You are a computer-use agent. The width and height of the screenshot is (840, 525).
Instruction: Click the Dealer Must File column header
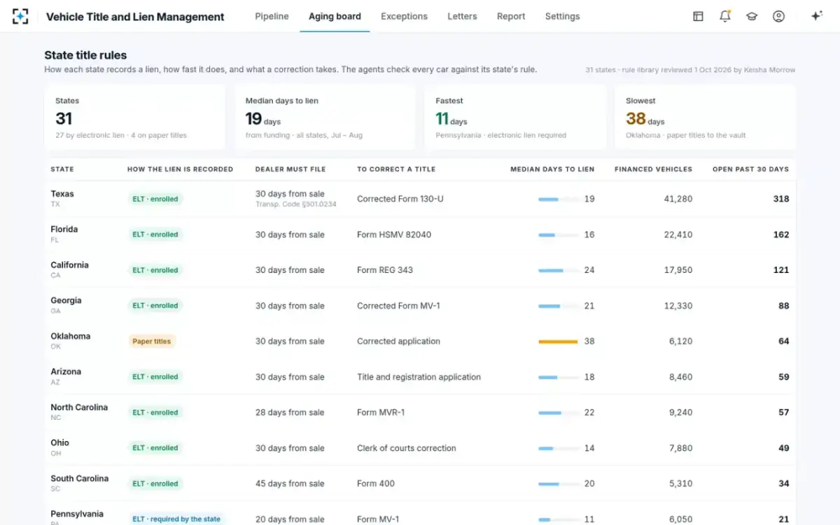pyautogui.click(x=290, y=169)
